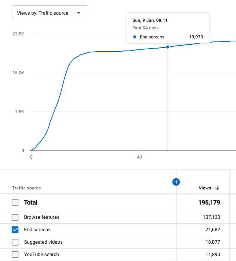Click the blue End screens legend dot
236x261 pixels.
tap(135, 37)
